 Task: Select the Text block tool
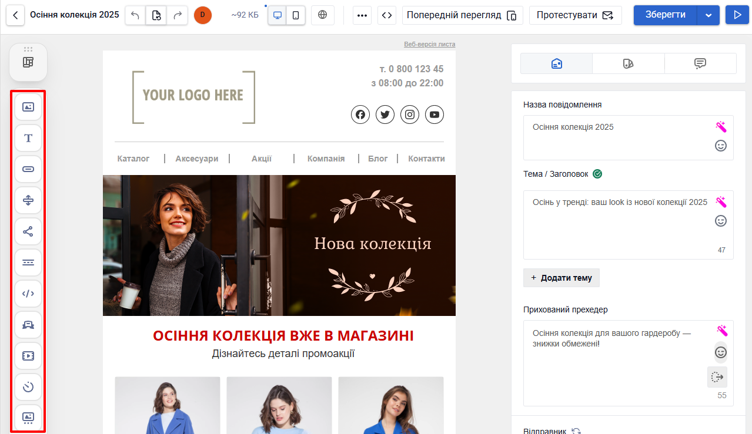[28, 138]
